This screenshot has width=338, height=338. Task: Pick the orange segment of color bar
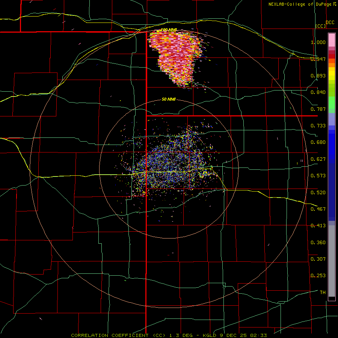tap(332, 63)
